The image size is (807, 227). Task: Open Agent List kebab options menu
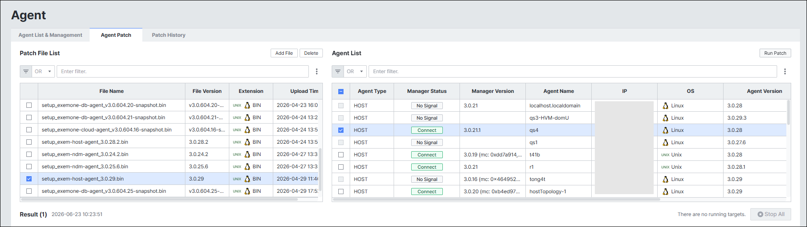(x=785, y=71)
